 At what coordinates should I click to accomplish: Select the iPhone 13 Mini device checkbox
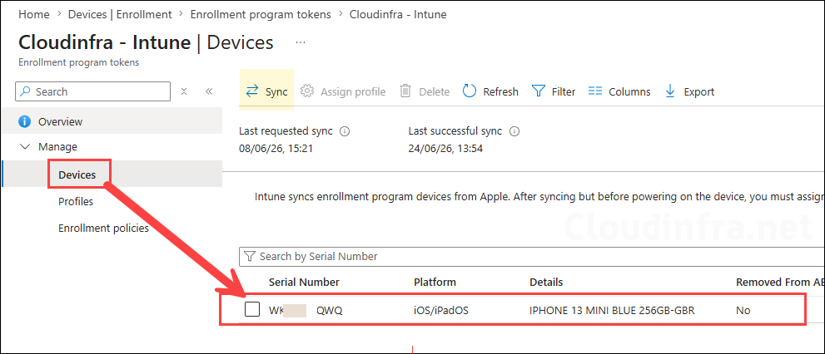252,310
